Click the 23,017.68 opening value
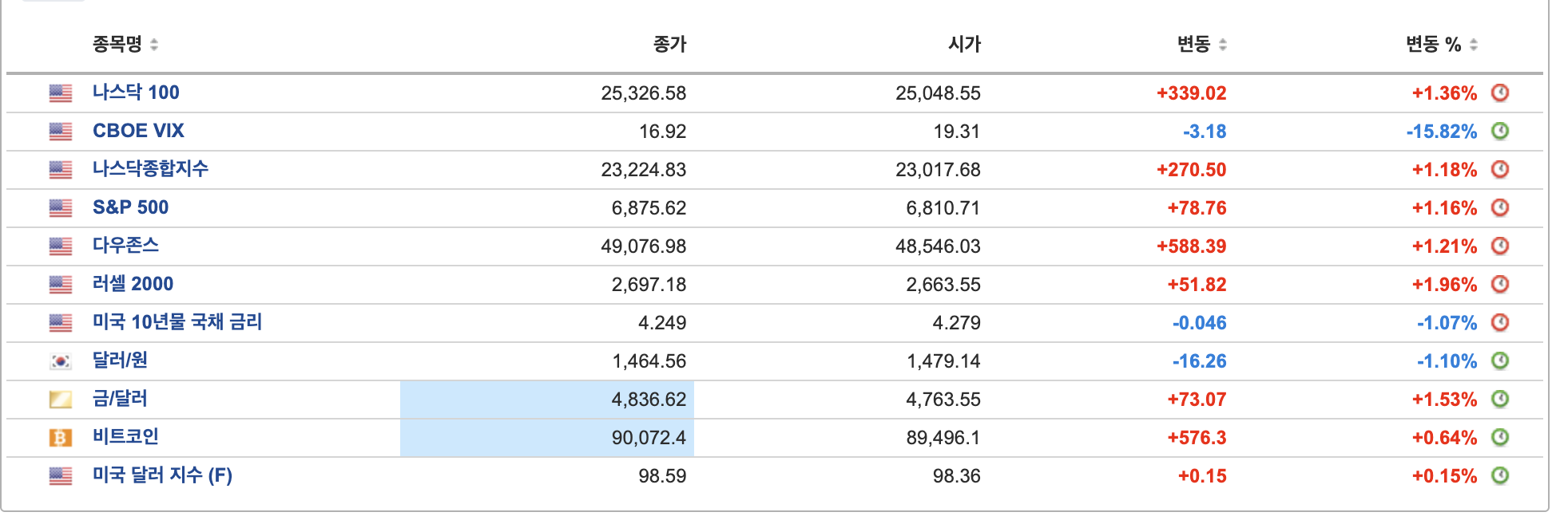Viewport: 1556px width, 520px height. pos(938,170)
